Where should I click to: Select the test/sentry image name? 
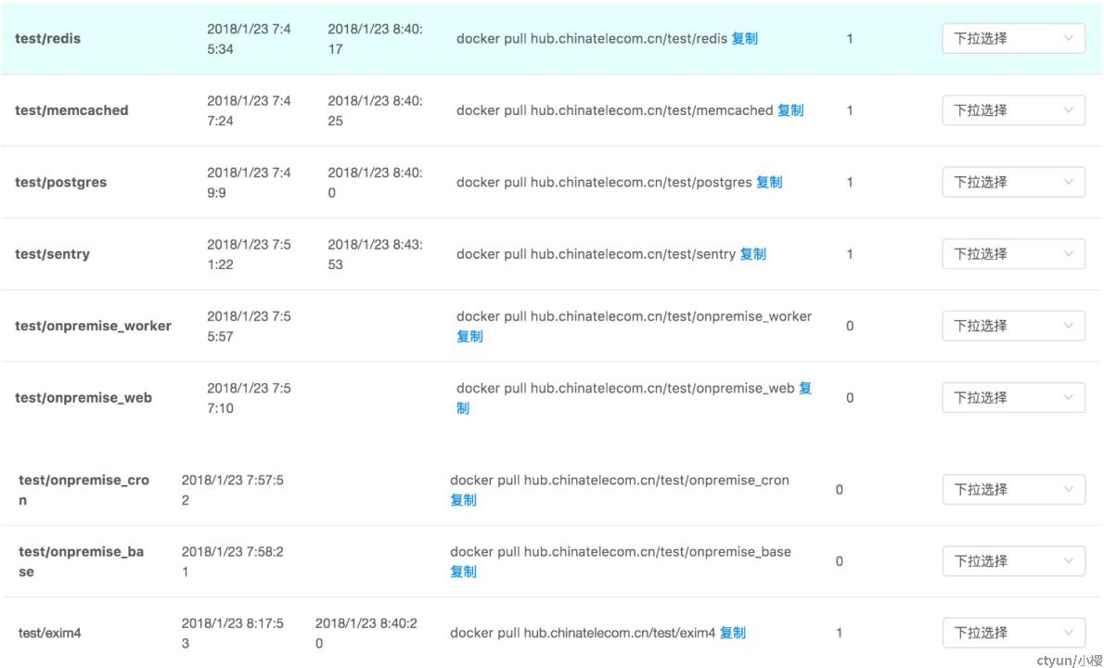52,254
